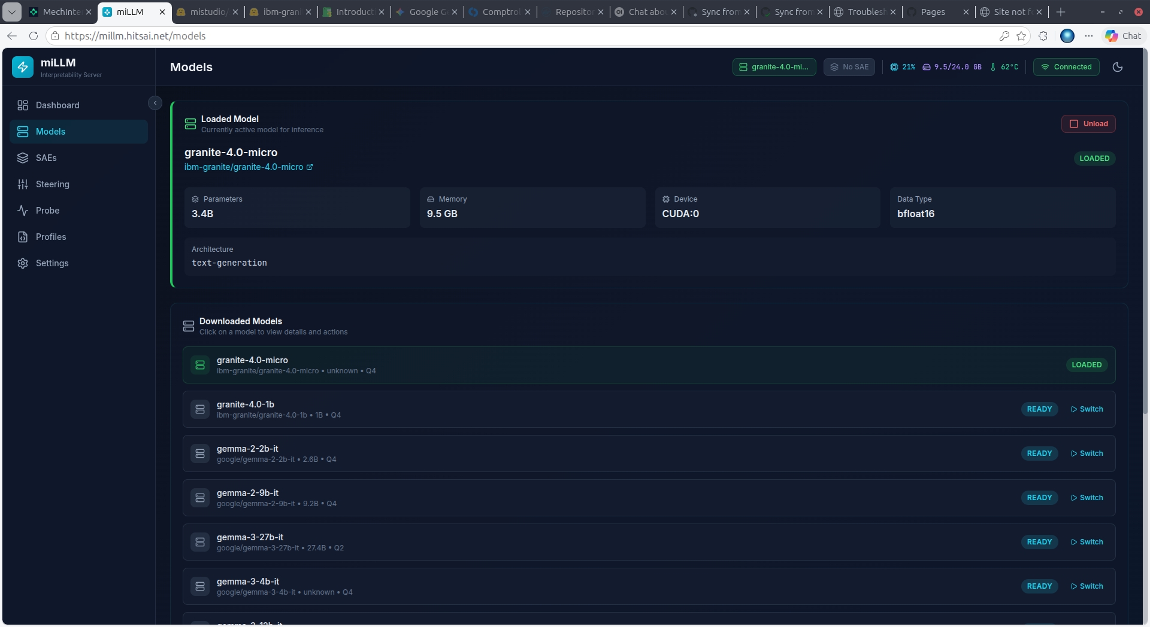Click the browser address bar URL
The height and width of the screenshot is (627, 1150).
pos(135,36)
